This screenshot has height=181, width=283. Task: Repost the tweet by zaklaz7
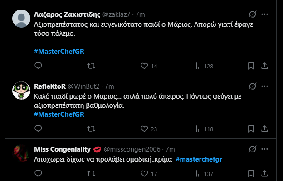91,66
